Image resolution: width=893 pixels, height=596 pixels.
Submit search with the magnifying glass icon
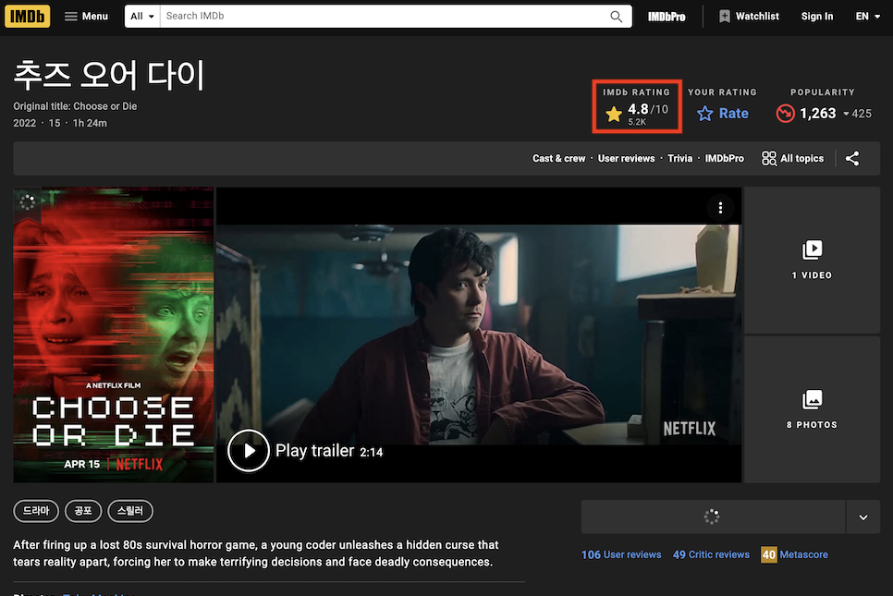click(617, 16)
